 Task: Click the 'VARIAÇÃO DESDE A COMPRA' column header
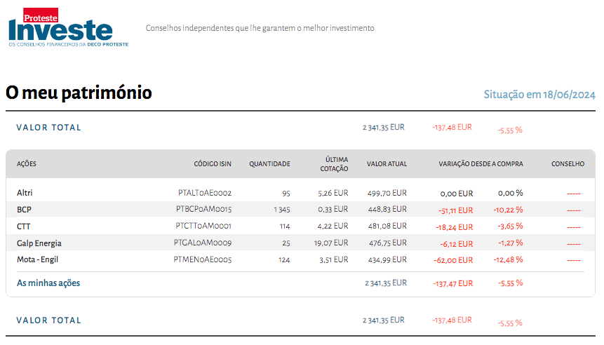pyautogui.click(x=481, y=164)
